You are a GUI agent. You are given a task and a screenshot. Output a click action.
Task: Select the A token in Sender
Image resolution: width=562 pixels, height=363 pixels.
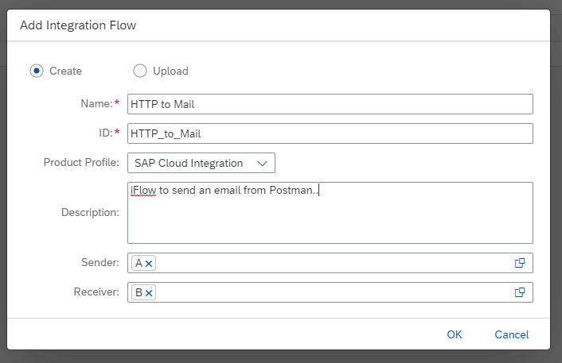(x=139, y=263)
